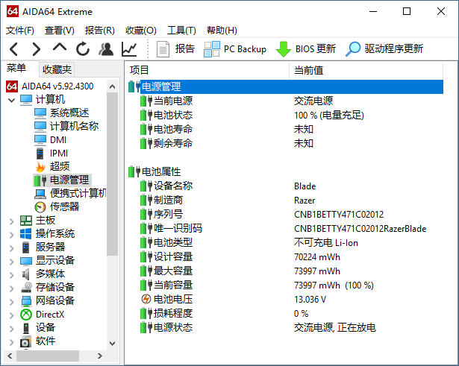Click the 当前值 column header
Image resolution: width=459 pixels, height=366 pixels.
(308, 69)
